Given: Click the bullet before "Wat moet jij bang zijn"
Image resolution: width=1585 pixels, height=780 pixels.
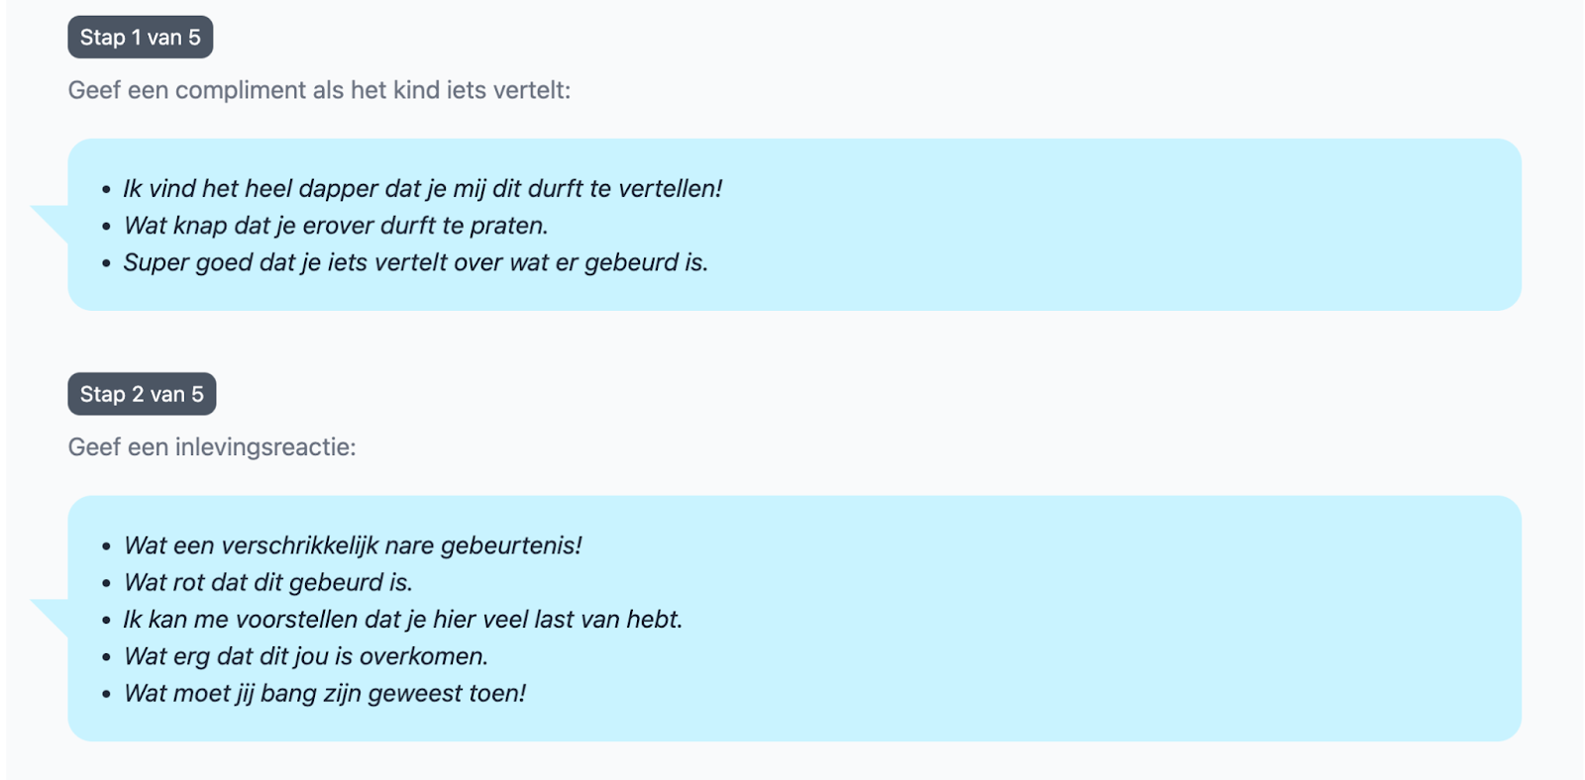Looking at the screenshot, I should pyautogui.click(x=106, y=694).
